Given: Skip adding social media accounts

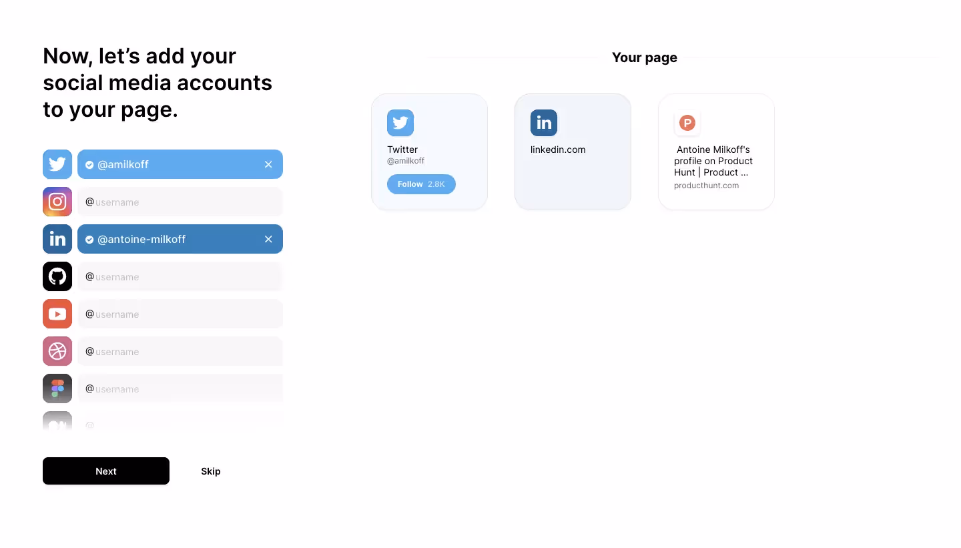Looking at the screenshot, I should [211, 471].
